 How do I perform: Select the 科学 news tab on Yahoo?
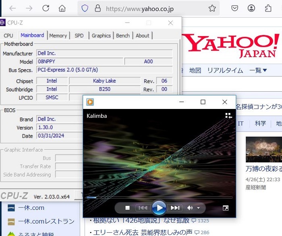pyautogui.click(x=260, y=123)
